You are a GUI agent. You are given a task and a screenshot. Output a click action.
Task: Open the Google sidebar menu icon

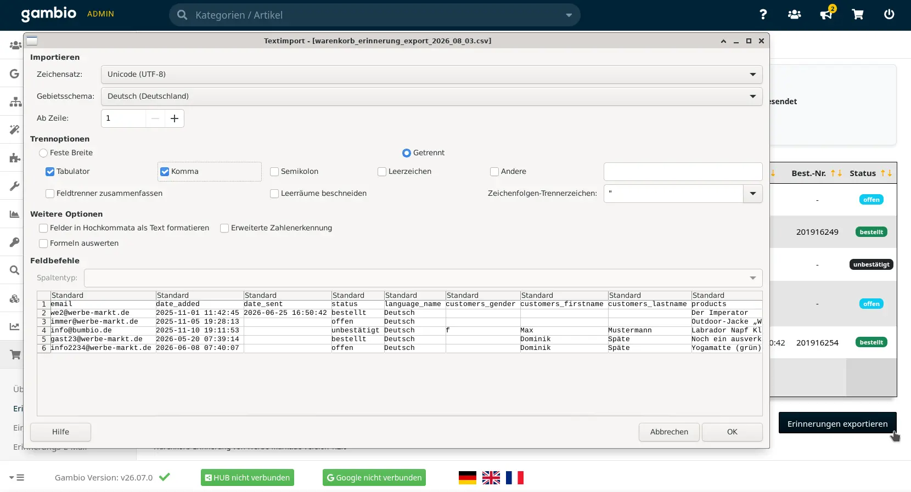[x=15, y=73]
